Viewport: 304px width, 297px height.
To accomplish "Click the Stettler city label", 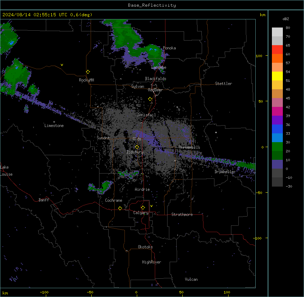I will [224, 84].
